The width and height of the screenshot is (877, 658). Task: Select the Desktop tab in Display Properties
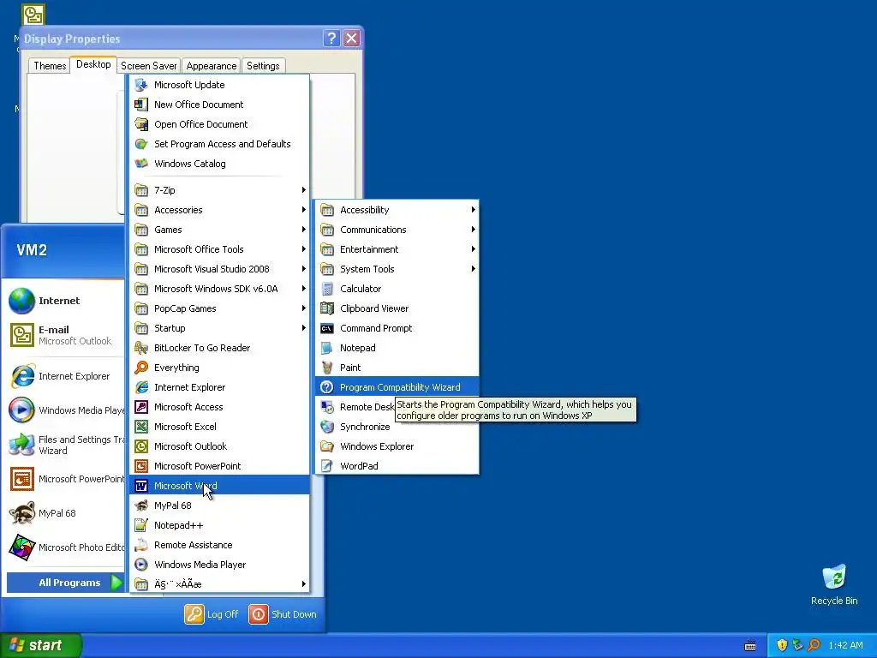(93, 64)
